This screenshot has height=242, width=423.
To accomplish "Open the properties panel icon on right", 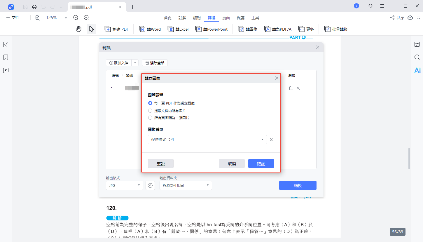I will pyautogui.click(x=417, y=44).
